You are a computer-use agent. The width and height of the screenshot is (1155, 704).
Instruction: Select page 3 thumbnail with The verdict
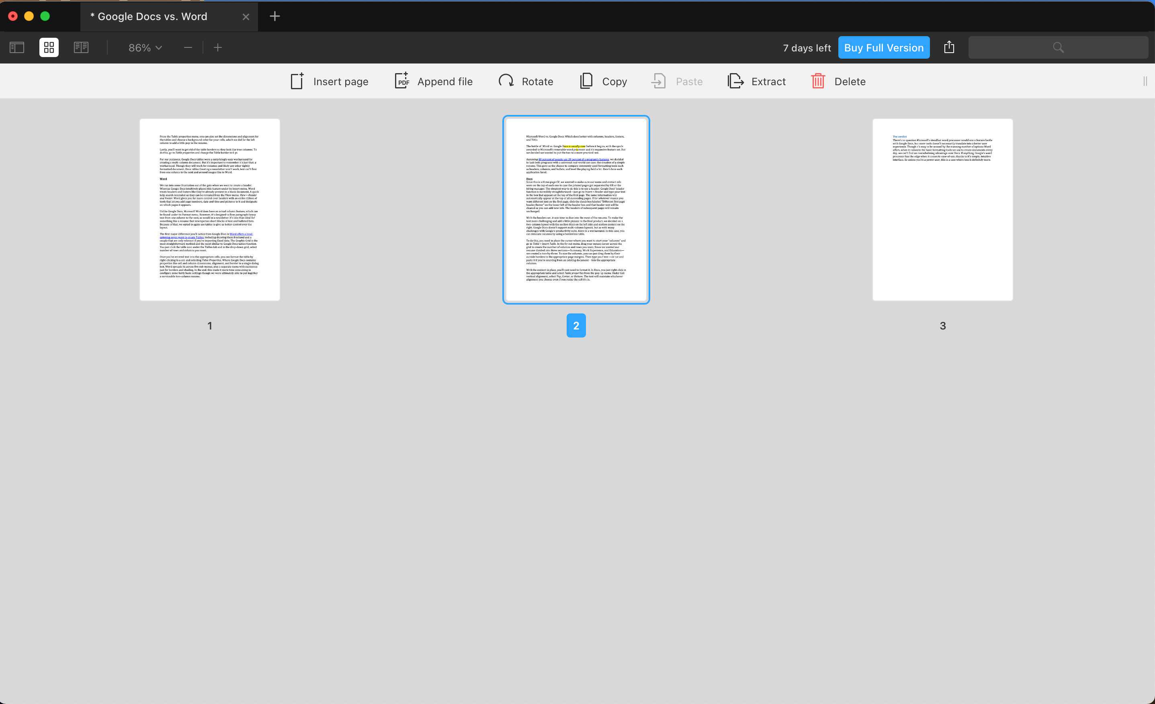(943, 209)
